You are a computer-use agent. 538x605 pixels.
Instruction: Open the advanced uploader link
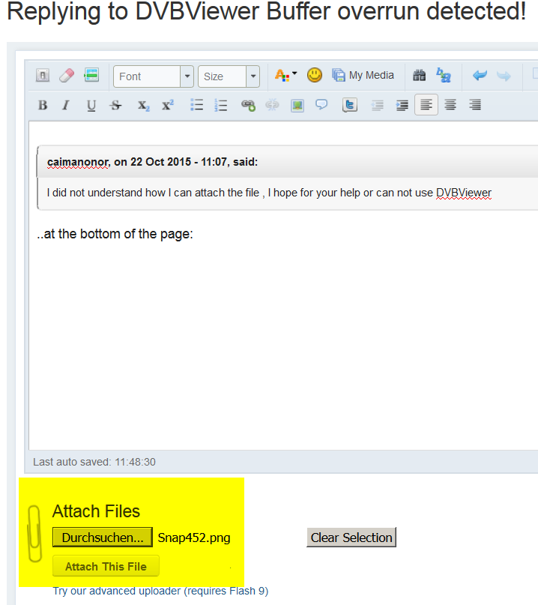pos(160,591)
